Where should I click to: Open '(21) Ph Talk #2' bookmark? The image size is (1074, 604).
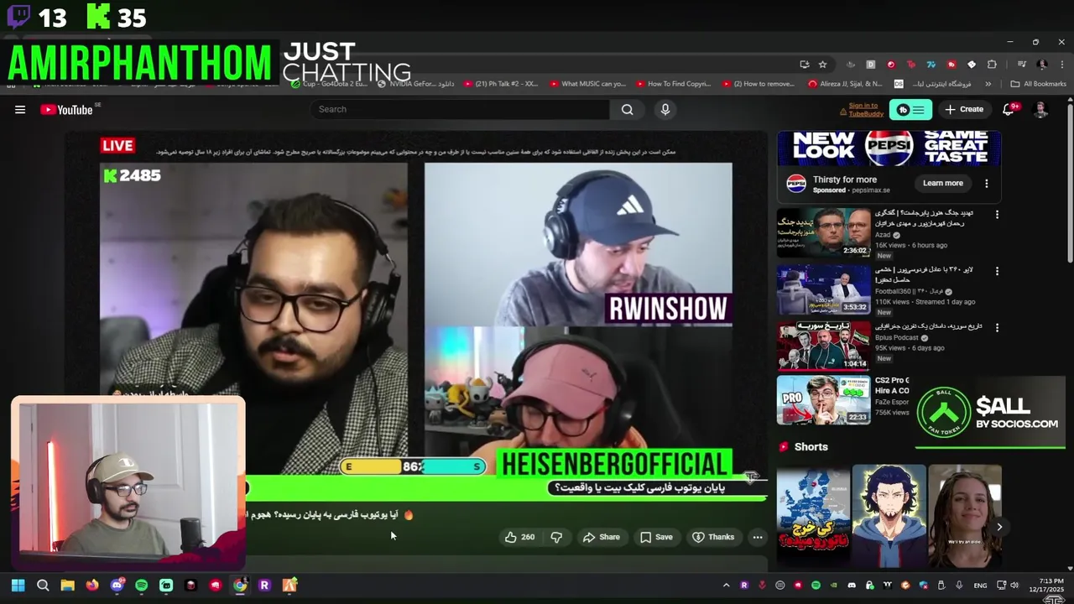coord(501,84)
